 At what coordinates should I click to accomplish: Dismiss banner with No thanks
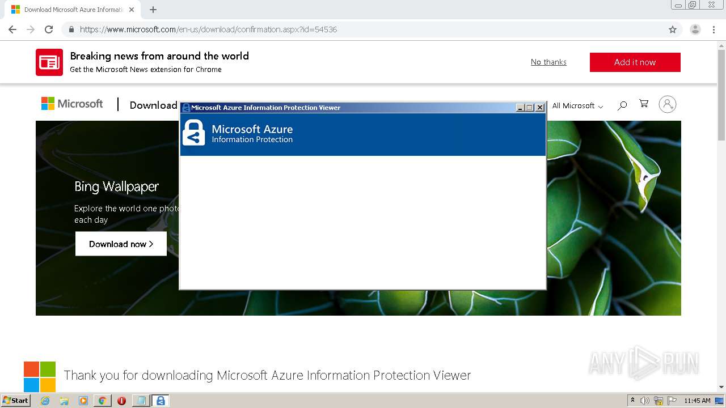pyautogui.click(x=548, y=62)
